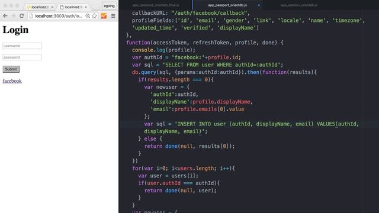Close the second localhost browser tab
The image size is (379, 213).
point(86,7)
